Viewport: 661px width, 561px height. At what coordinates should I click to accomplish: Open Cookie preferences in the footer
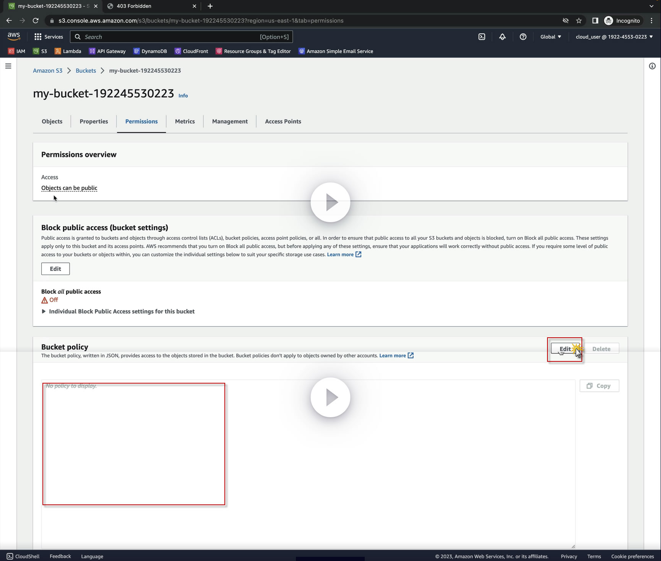click(x=633, y=556)
